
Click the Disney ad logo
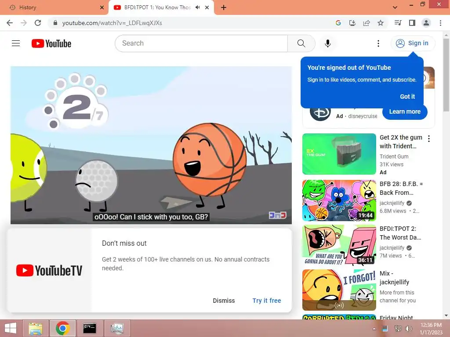320,112
